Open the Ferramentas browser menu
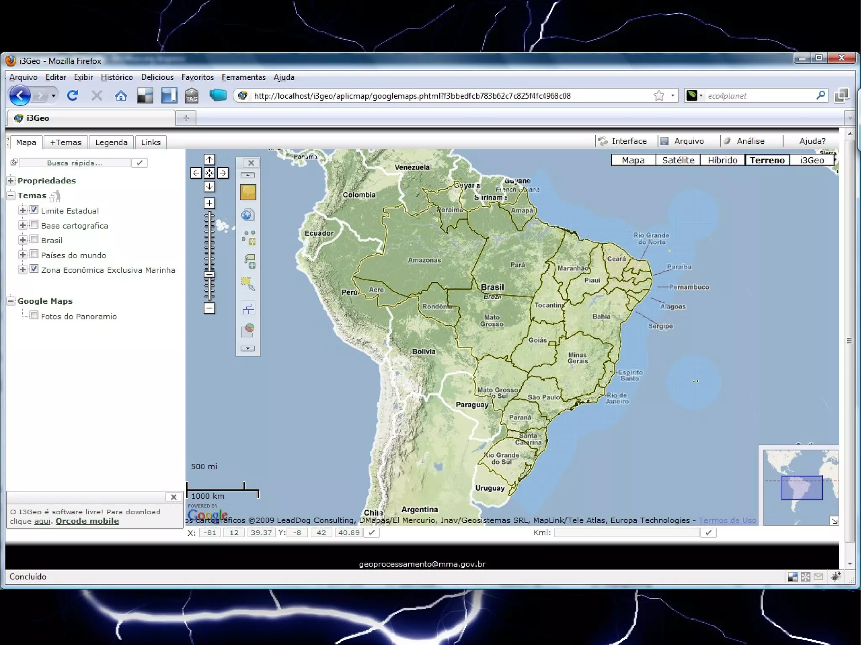 243,77
